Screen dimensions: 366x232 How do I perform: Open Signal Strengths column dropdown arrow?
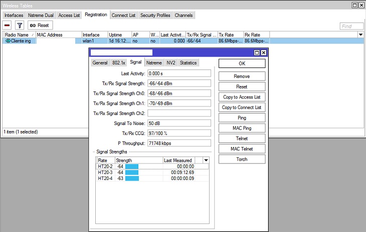206,160
